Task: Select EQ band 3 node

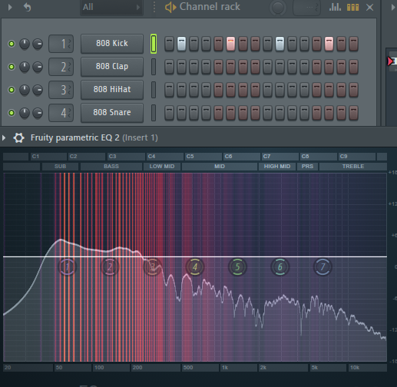Action: (x=152, y=267)
